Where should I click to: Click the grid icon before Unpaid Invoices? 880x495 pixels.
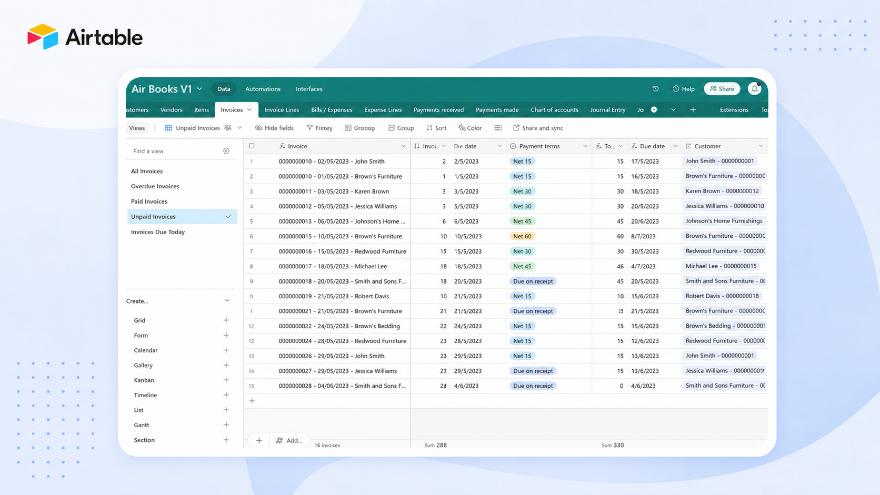[168, 128]
